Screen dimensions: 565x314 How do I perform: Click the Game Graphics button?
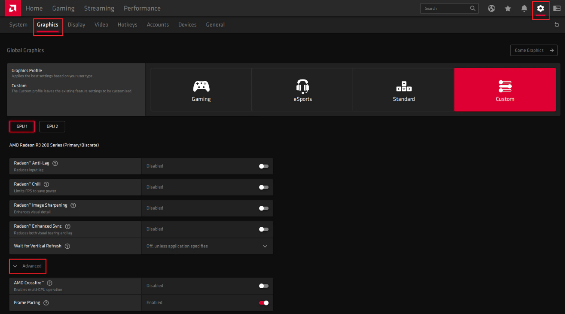click(534, 50)
